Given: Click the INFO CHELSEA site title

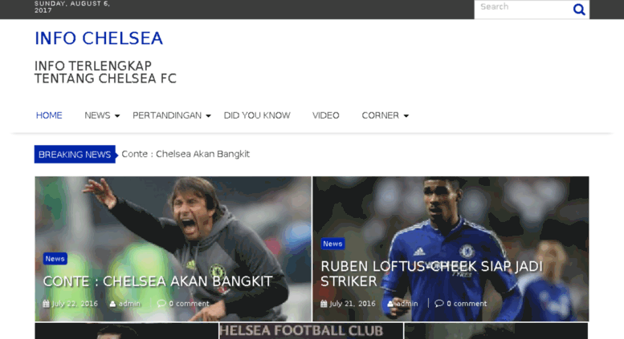Looking at the screenshot, I should (99, 38).
